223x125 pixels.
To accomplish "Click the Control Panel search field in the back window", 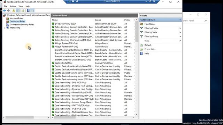I will (x=195, y=21).
